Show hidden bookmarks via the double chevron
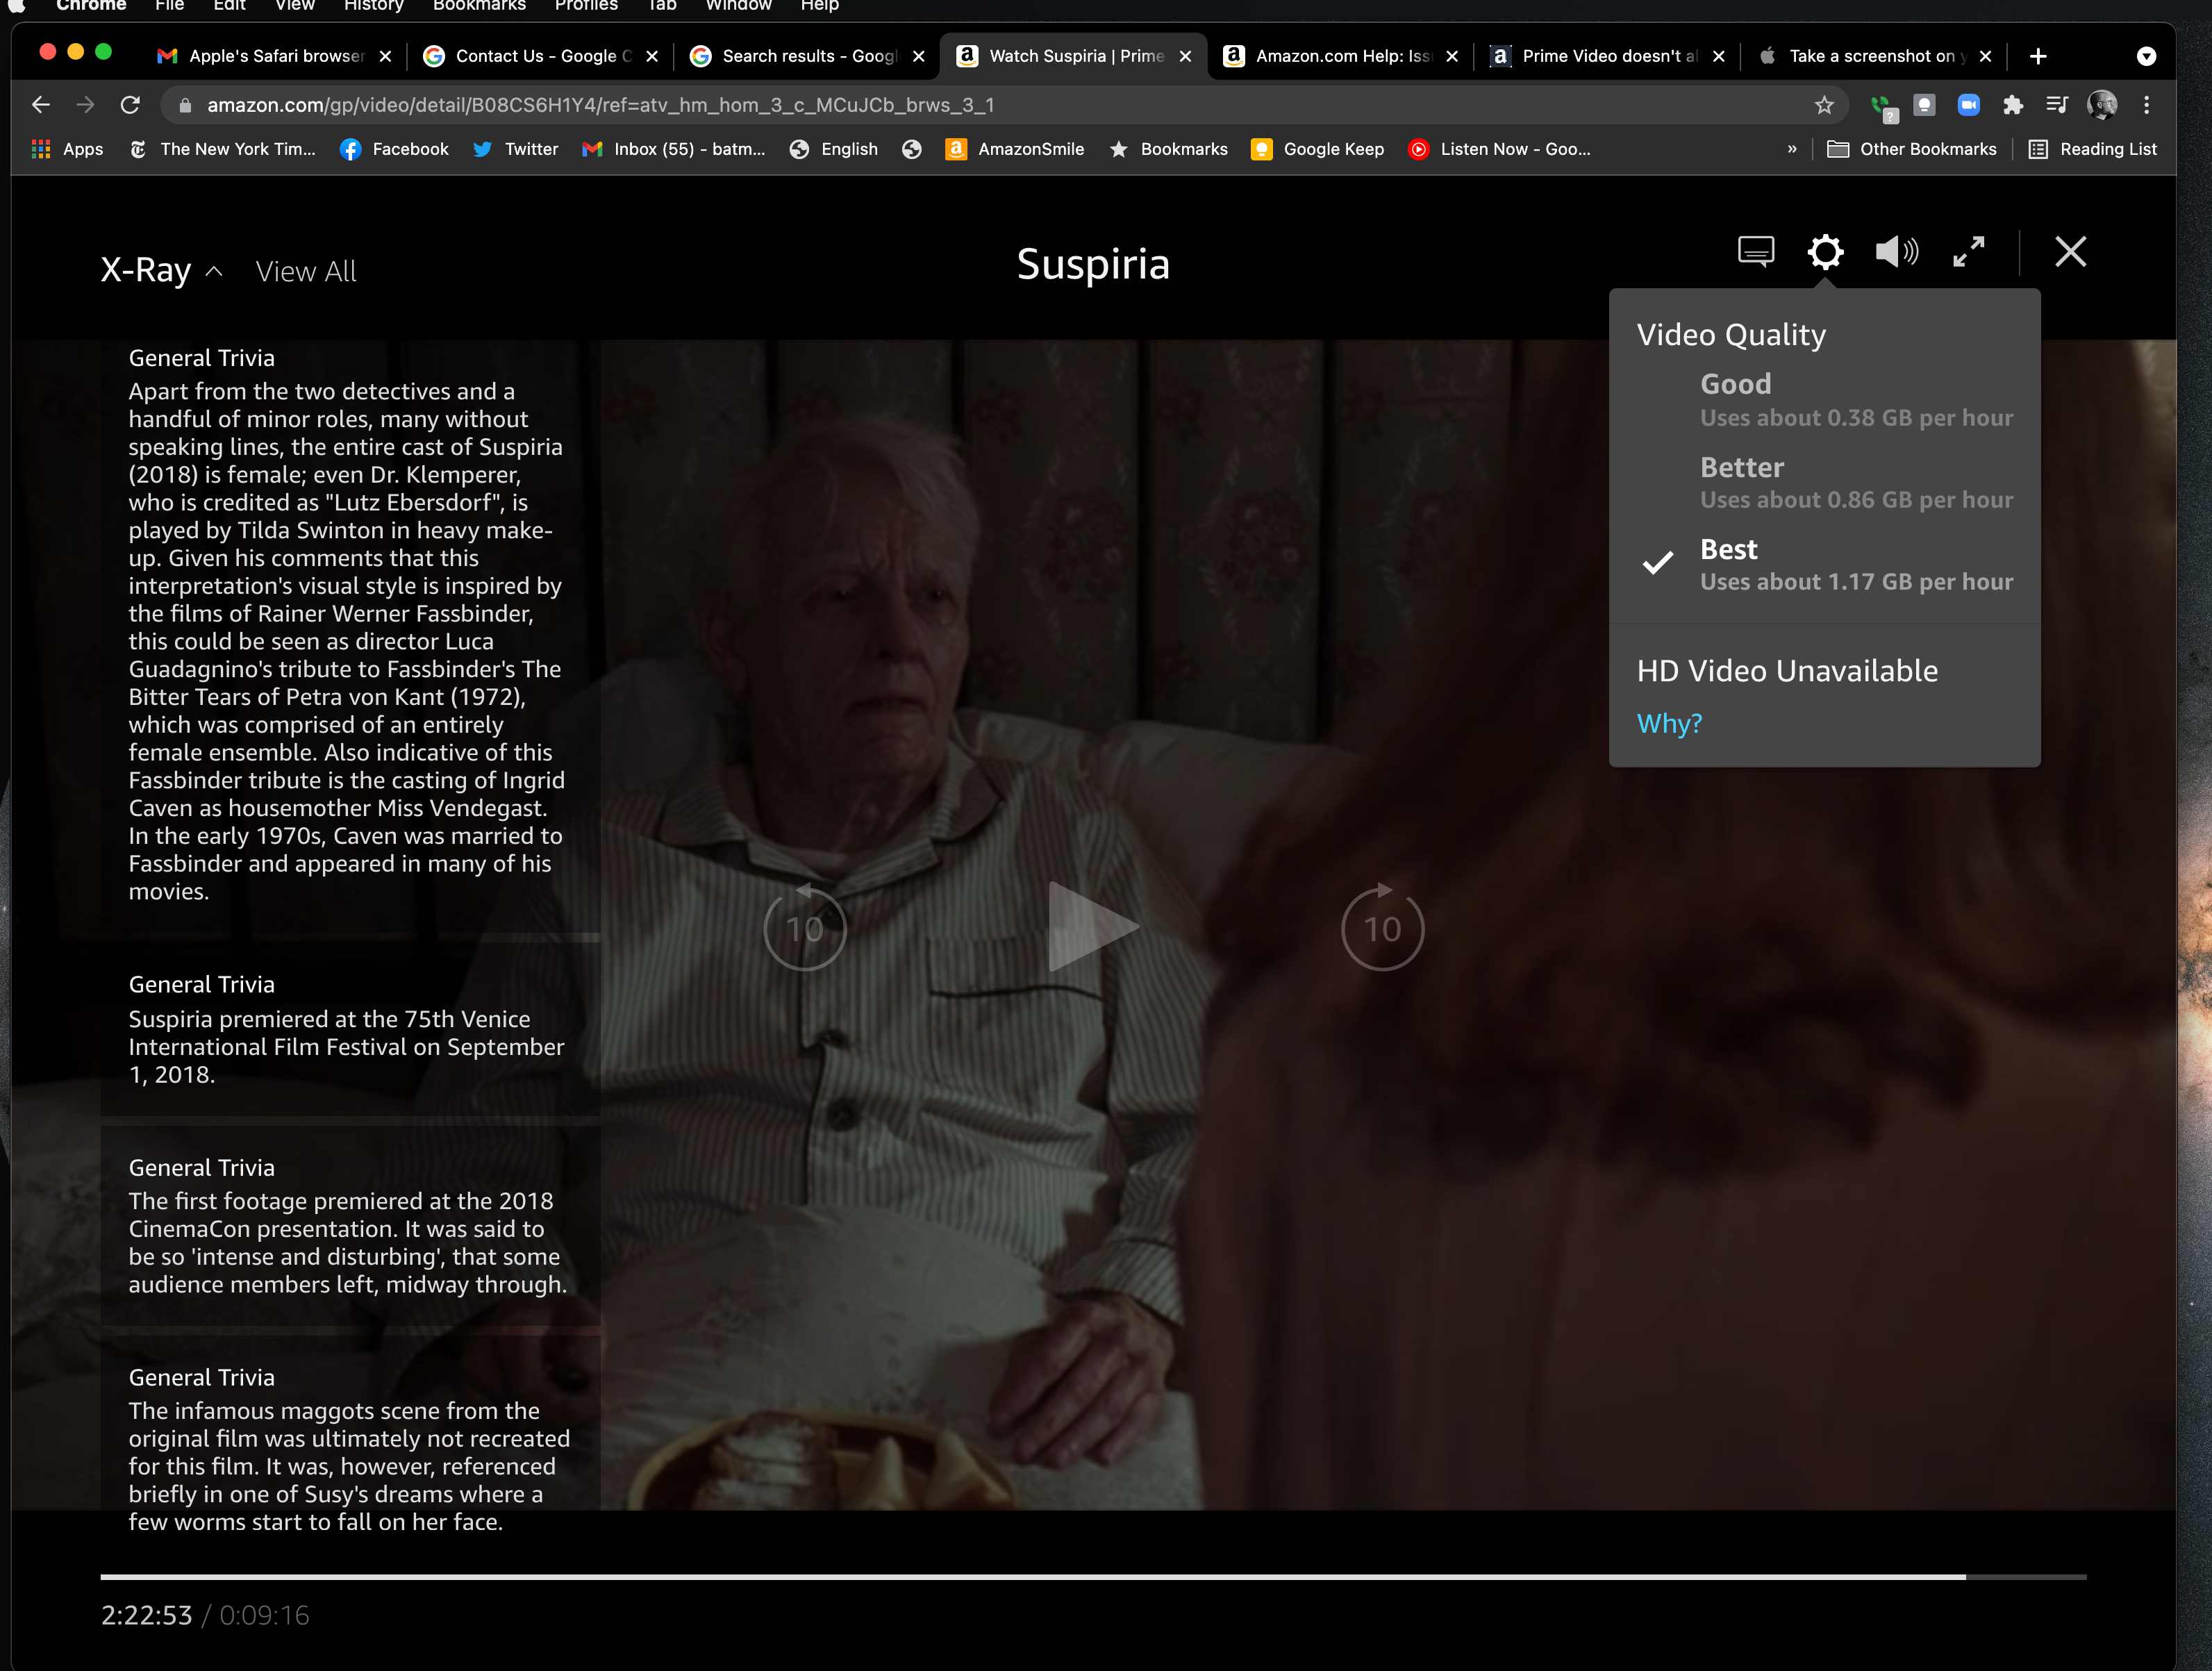The height and width of the screenshot is (1671, 2212). (1792, 149)
